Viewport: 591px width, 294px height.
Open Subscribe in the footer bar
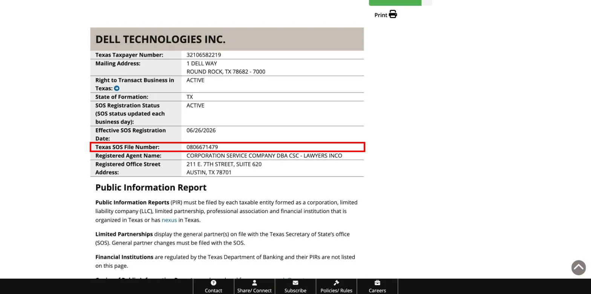pos(295,286)
